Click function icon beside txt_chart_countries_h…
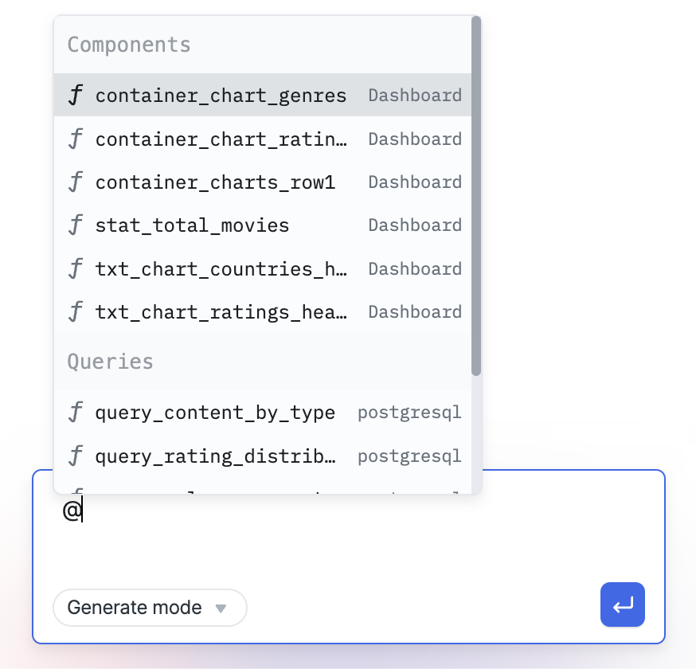Image resolution: width=696 pixels, height=669 pixels. [x=76, y=268]
